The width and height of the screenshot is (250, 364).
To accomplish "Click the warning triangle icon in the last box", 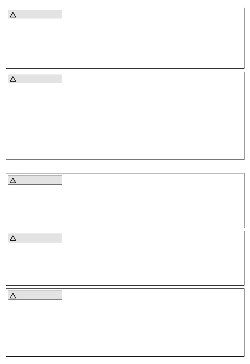I will [x=13, y=296].
